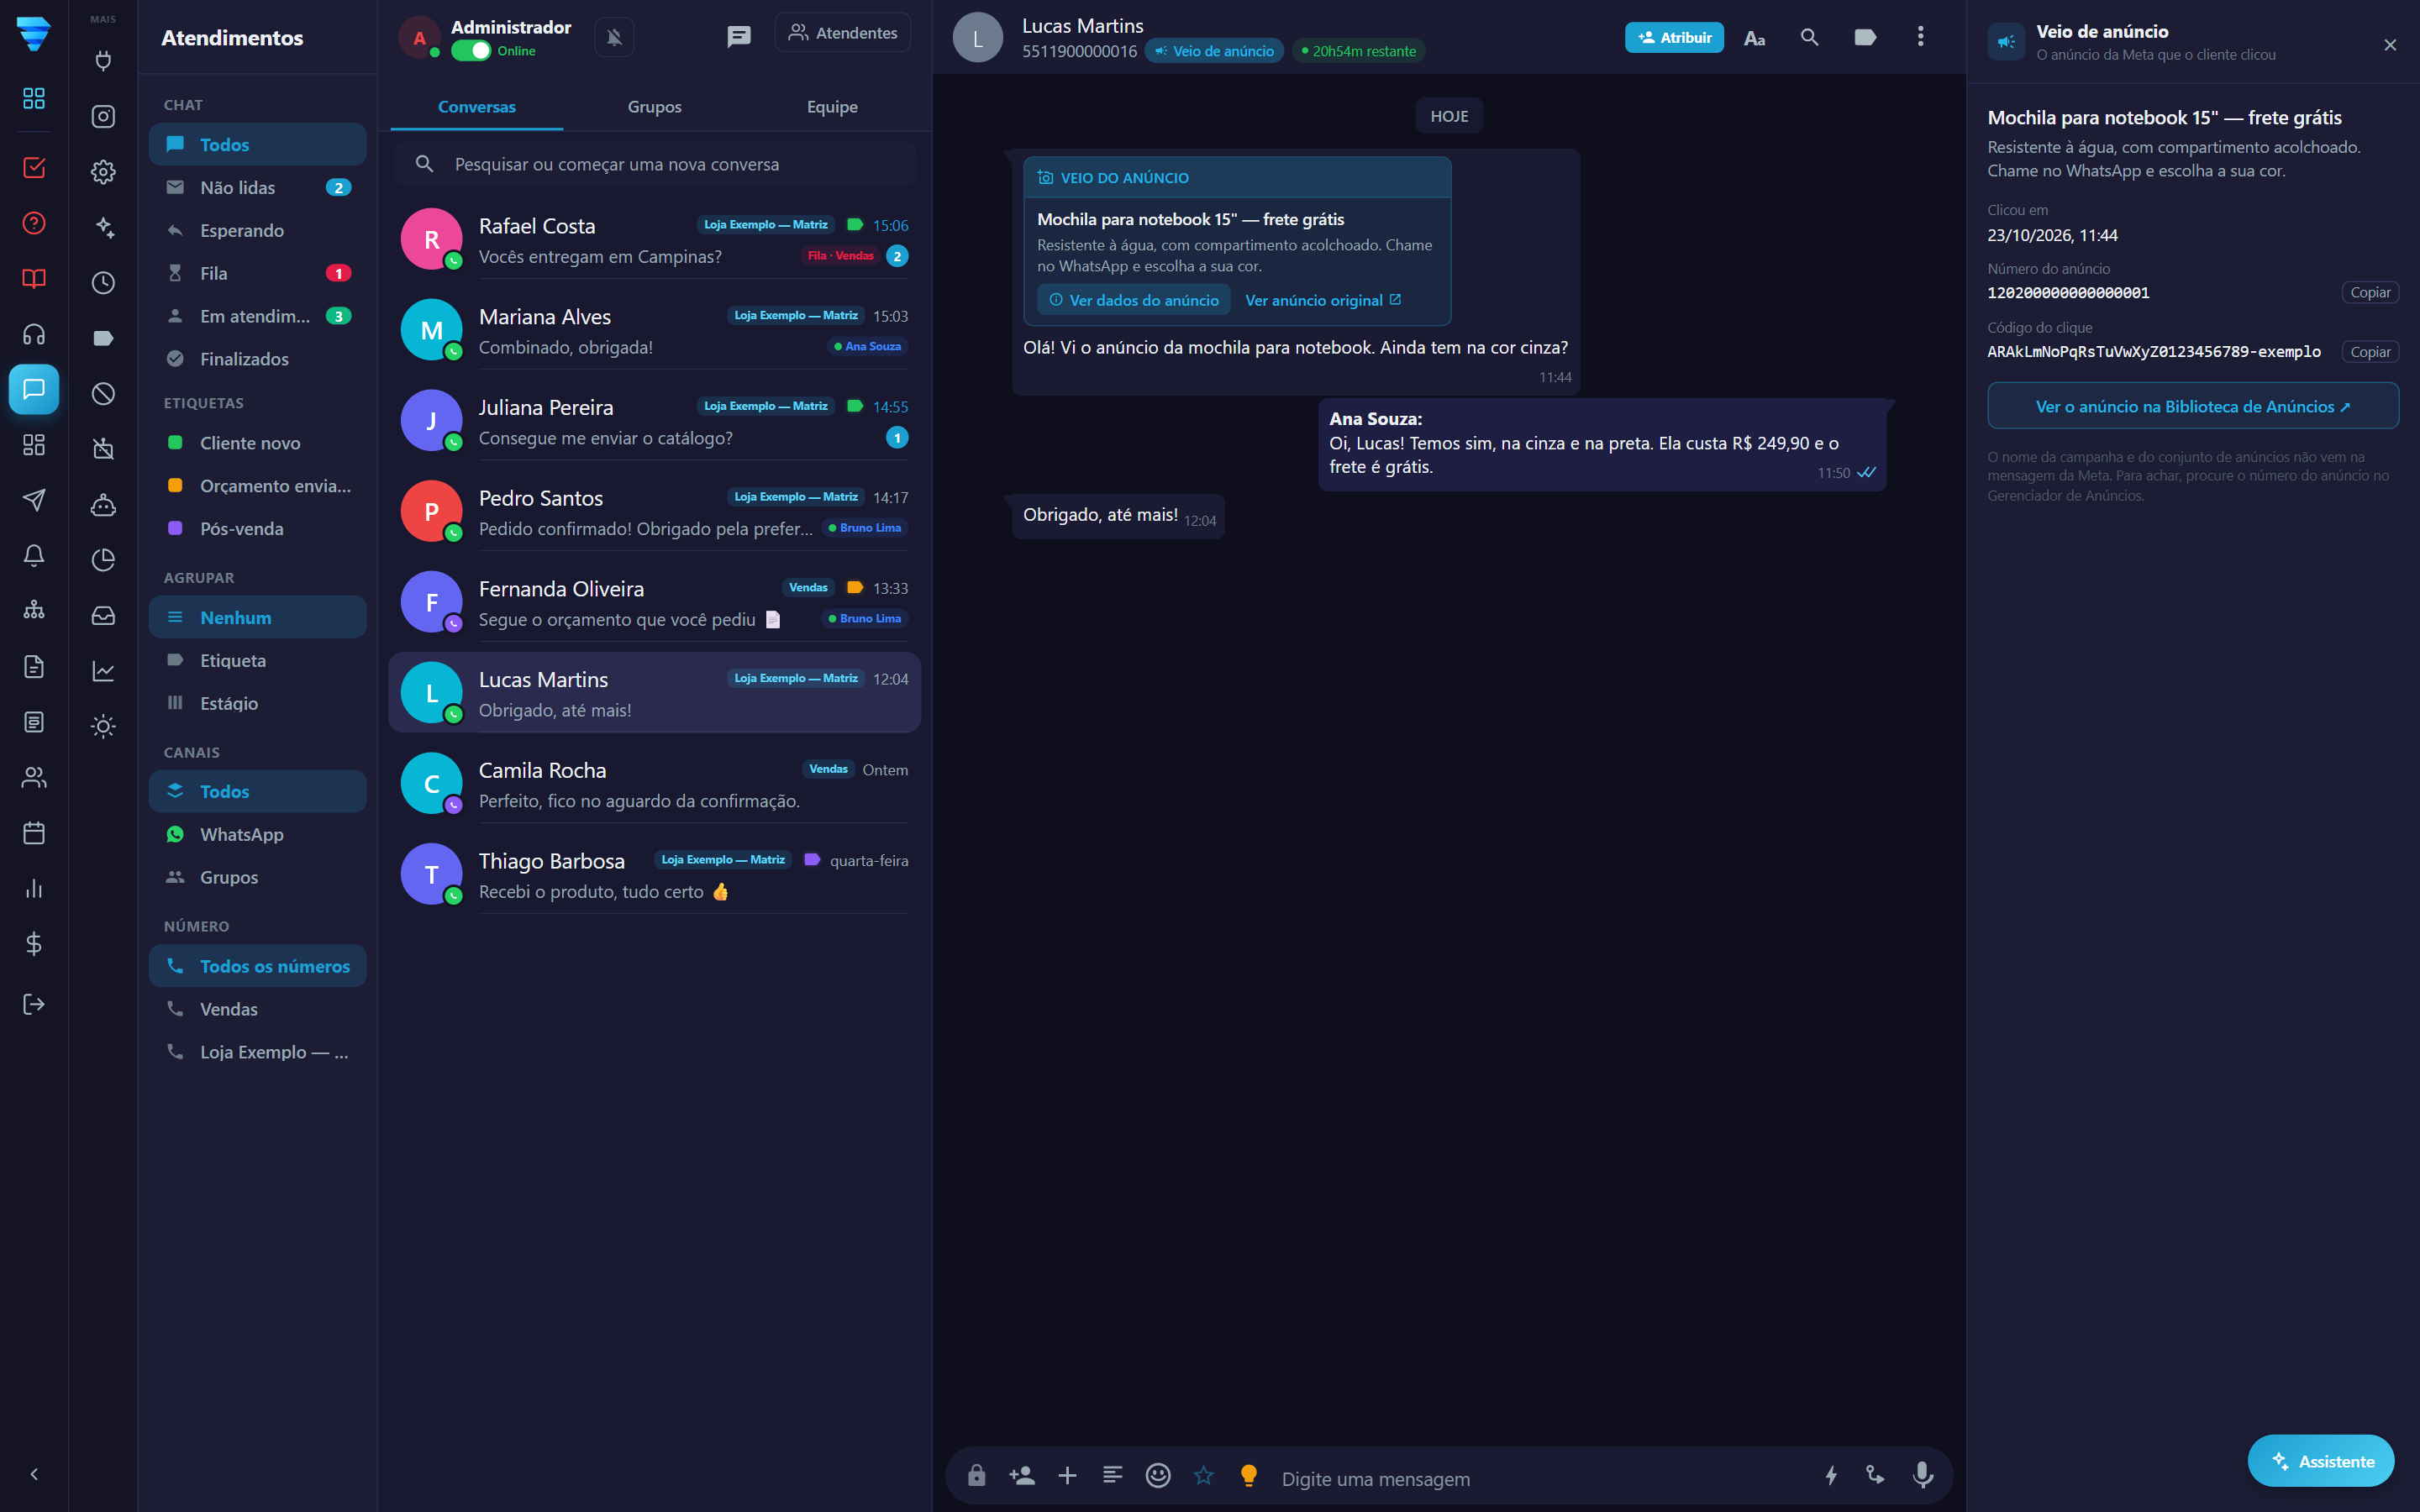
Task: Click Ver dados do anúncio
Action: pyautogui.click(x=1134, y=300)
